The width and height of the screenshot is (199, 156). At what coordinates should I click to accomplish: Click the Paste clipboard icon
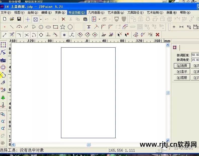85,19
